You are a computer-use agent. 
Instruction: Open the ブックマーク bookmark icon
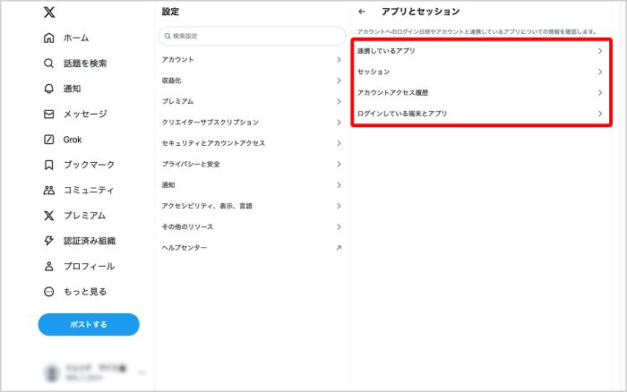pos(49,165)
